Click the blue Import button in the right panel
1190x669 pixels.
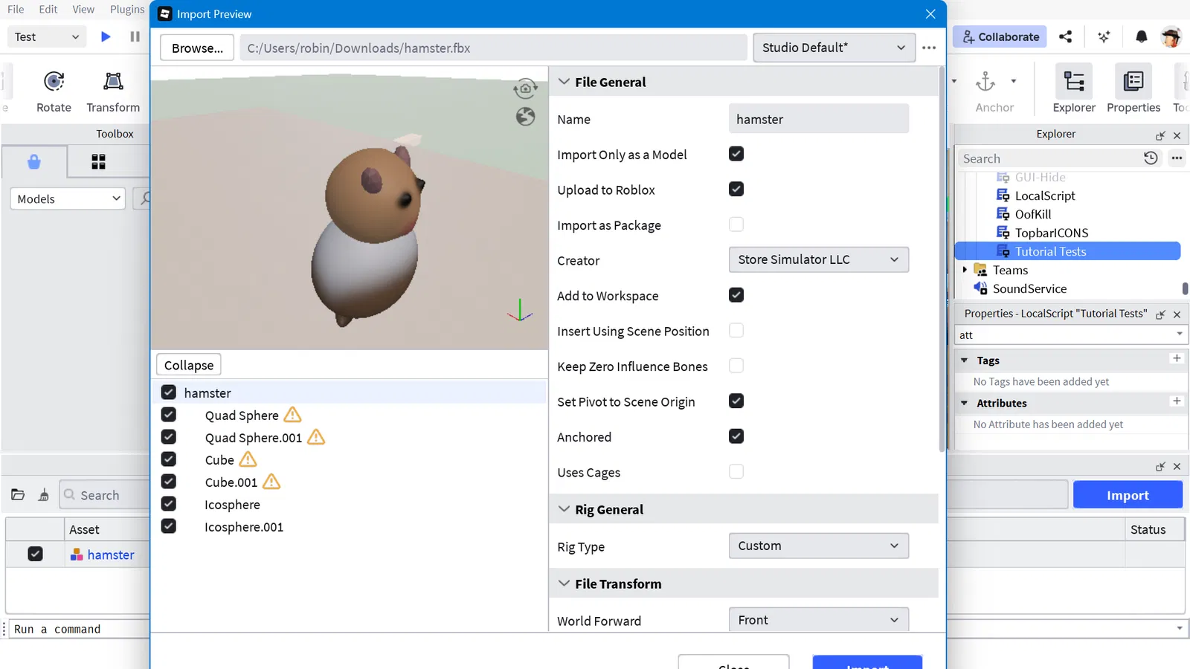pos(1128,495)
